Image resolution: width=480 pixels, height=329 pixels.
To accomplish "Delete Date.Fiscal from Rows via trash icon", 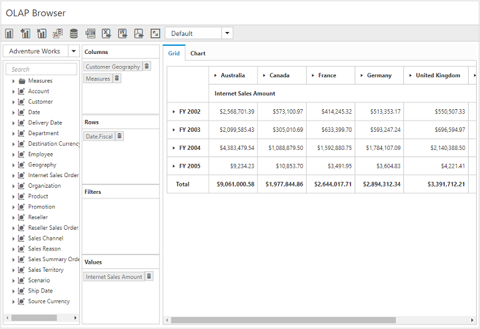I will tap(120, 136).
